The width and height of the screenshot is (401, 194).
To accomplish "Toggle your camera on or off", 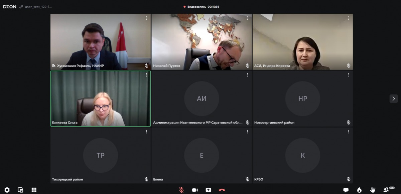I will (195, 190).
